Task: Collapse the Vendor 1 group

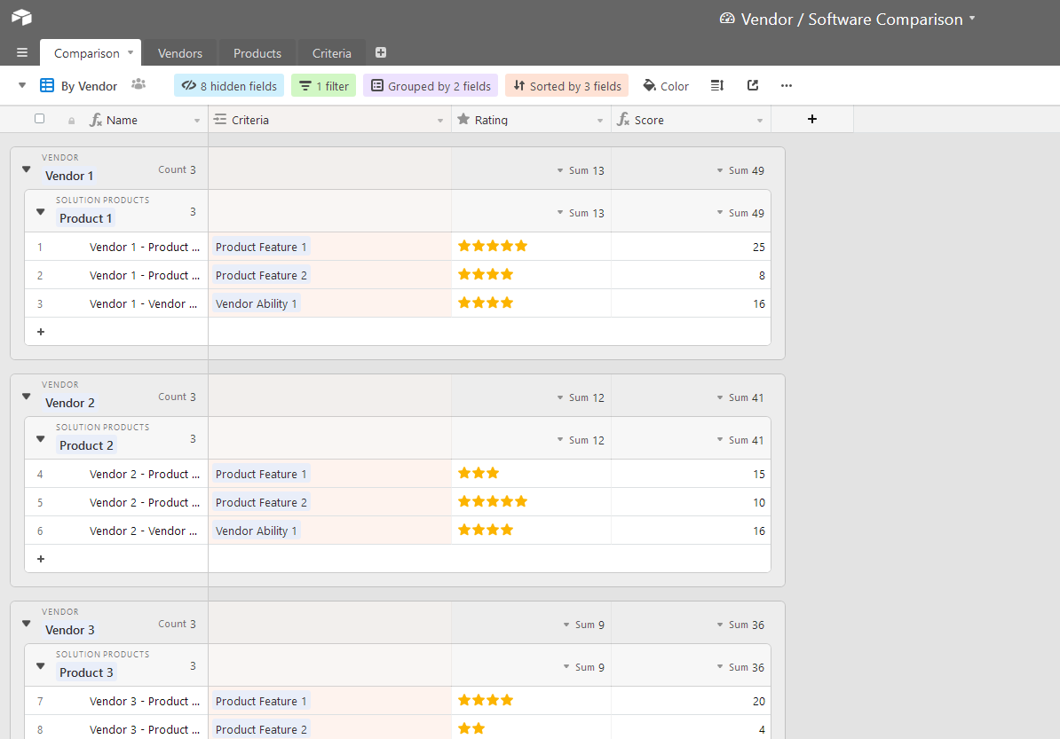Action: (26, 169)
